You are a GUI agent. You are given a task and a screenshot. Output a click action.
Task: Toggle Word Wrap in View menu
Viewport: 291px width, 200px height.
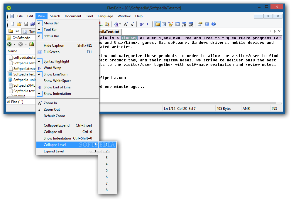[67, 68]
